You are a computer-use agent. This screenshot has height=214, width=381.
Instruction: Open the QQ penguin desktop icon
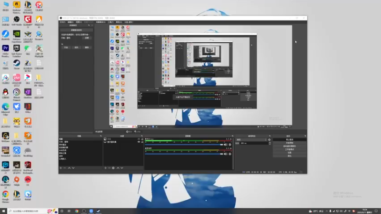click(x=5, y=94)
